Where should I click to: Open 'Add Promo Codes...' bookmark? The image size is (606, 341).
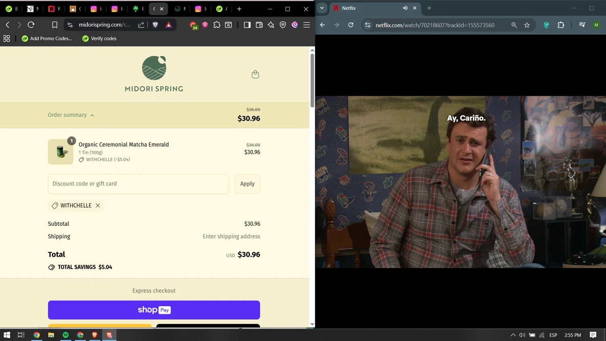tap(47, 38)
